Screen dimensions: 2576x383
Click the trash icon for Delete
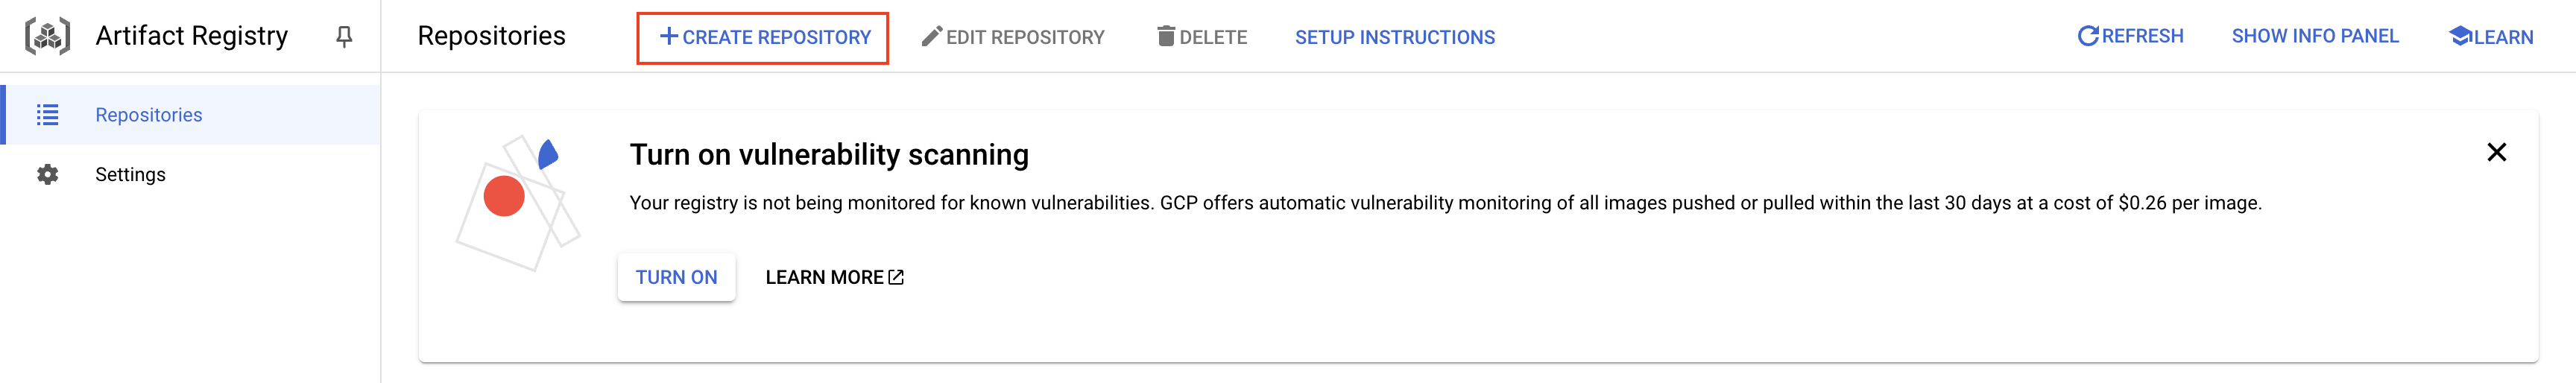tap(1166, 36)
